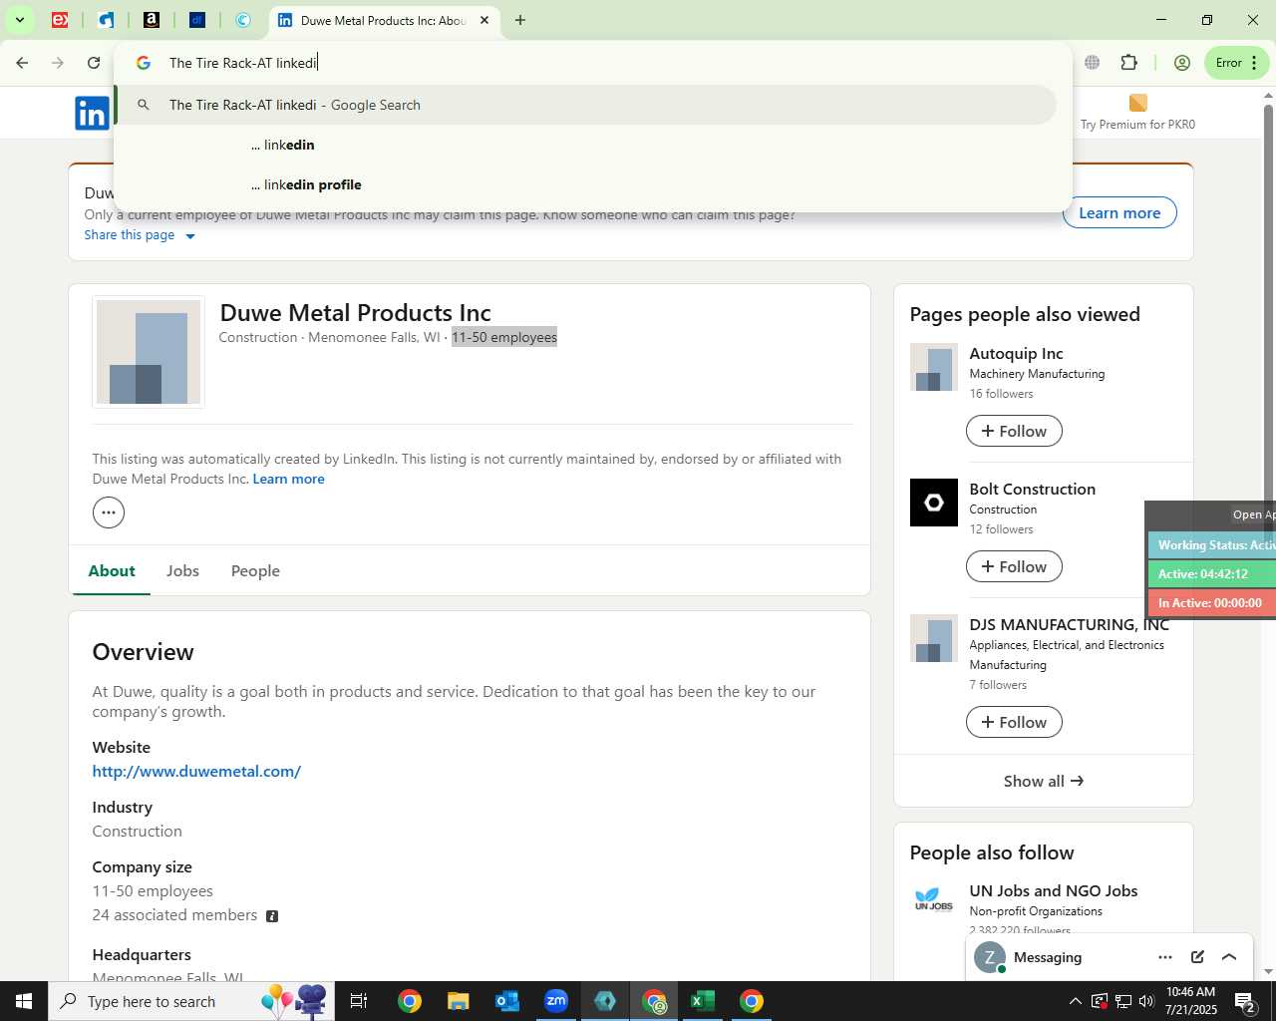Click the Learn more button in the banner

point(1119,212)
